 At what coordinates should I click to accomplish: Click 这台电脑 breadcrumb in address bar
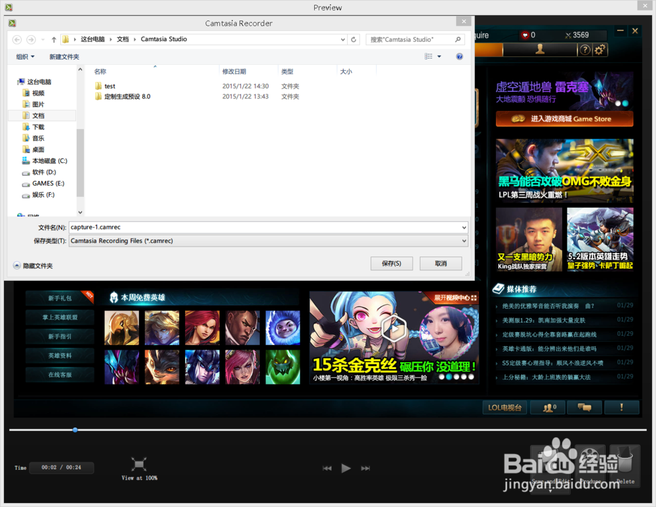tap(92, 39)
